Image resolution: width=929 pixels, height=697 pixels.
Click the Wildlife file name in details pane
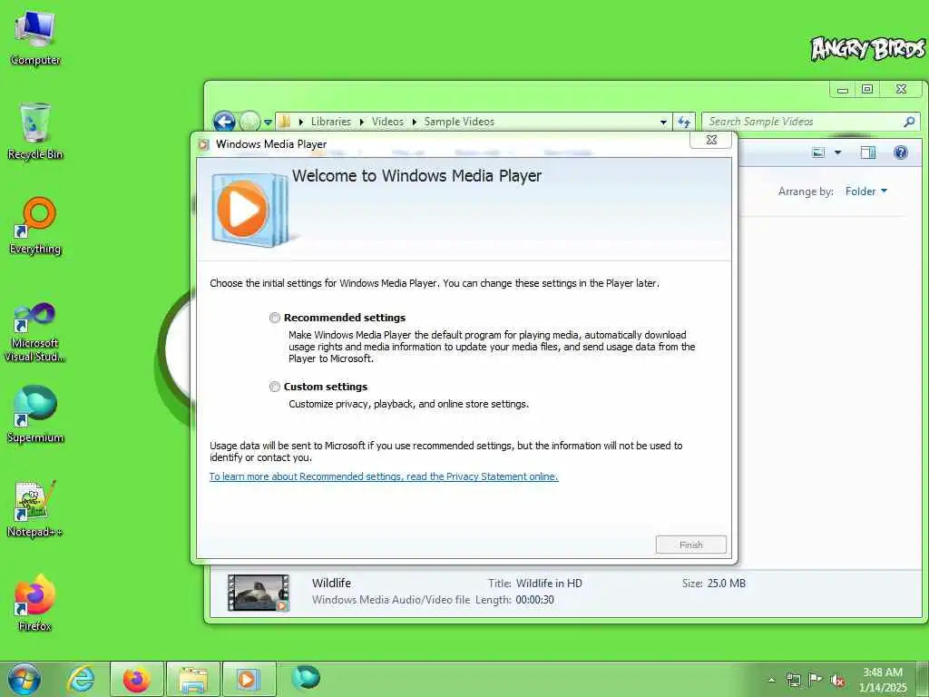point(331,584)
